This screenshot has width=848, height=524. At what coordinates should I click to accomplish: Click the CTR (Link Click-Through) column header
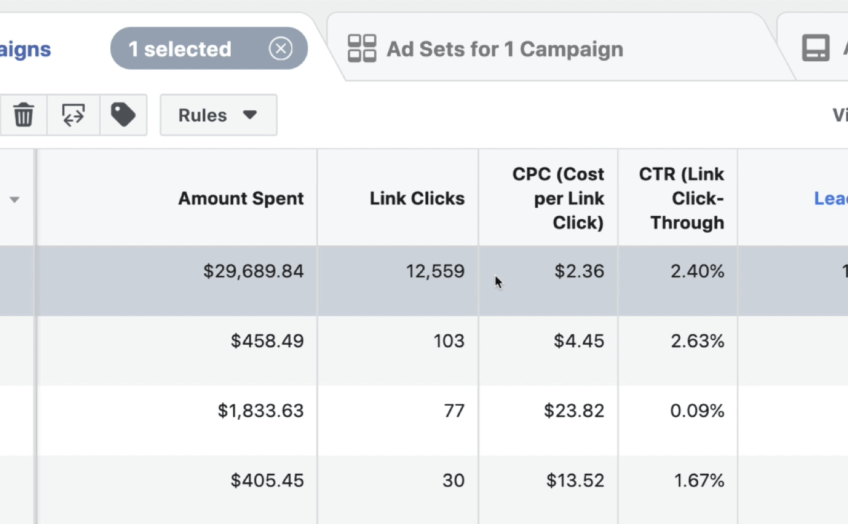point(681,198)
